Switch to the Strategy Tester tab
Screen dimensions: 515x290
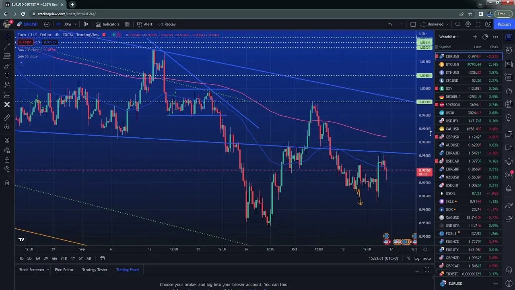click(95, 269)
